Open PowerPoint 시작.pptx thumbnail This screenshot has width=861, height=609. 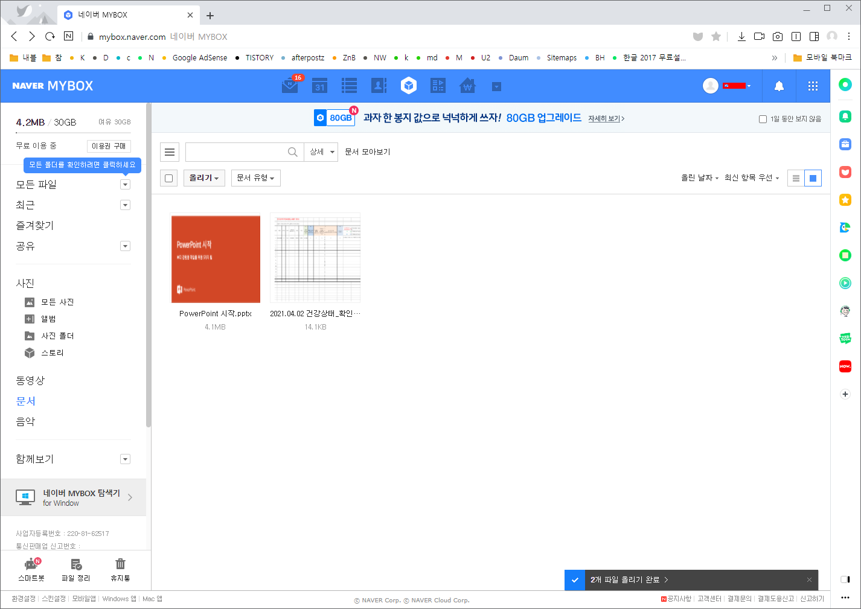point(216,258)
